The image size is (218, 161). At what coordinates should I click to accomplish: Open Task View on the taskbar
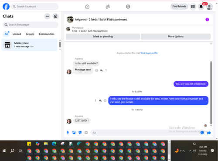coord(20,151)
